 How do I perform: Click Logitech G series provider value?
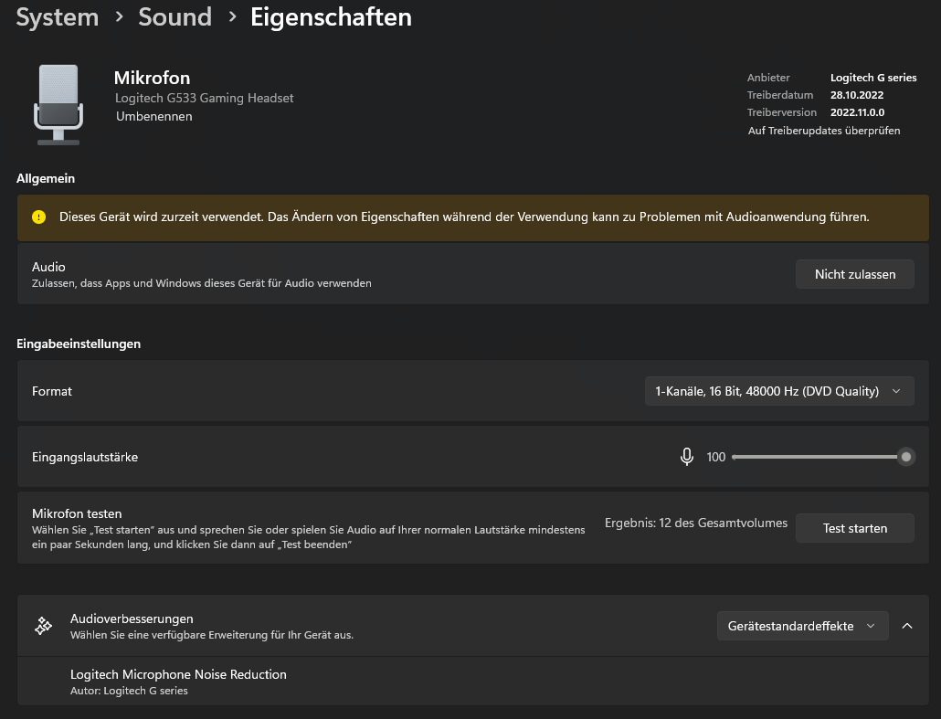(873, 78)
